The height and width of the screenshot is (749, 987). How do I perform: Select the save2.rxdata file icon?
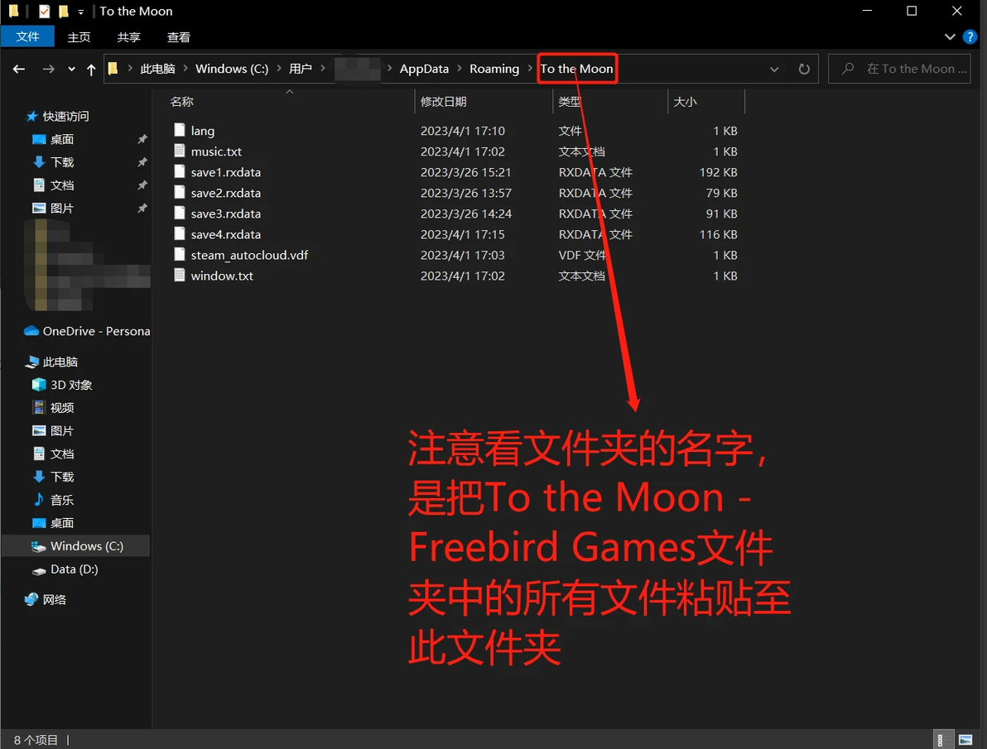click(x=180, y=193)
